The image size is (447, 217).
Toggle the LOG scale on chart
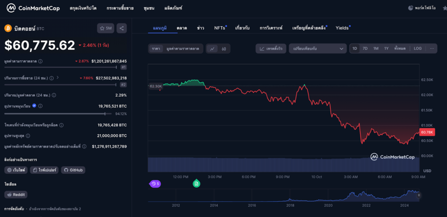(x=417, y=48)
